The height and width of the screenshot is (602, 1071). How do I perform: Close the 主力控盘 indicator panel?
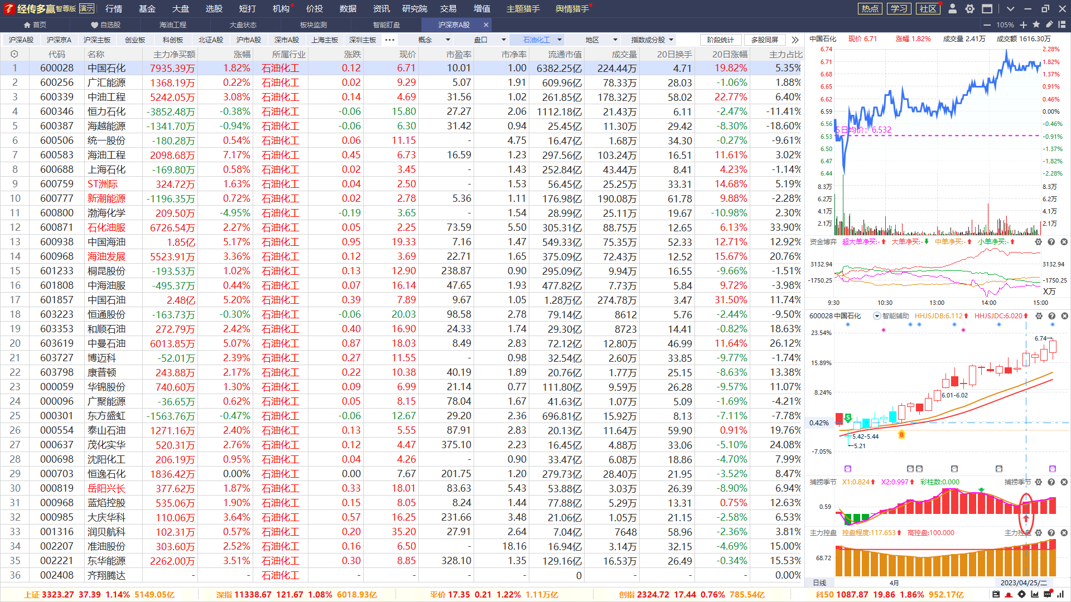1064,533
